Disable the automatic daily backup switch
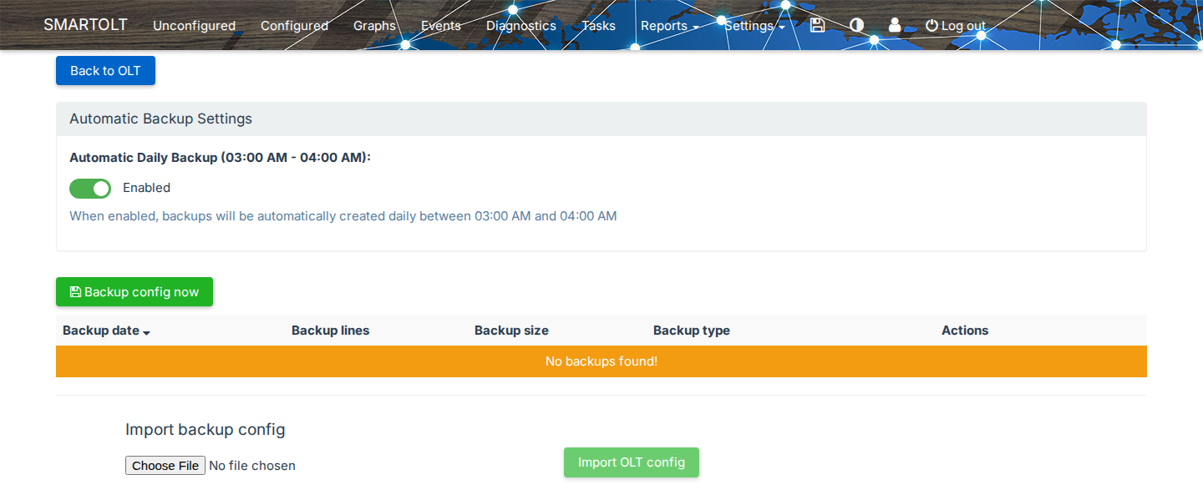Viewport: 1203px width, 500px height. (90, 189)
